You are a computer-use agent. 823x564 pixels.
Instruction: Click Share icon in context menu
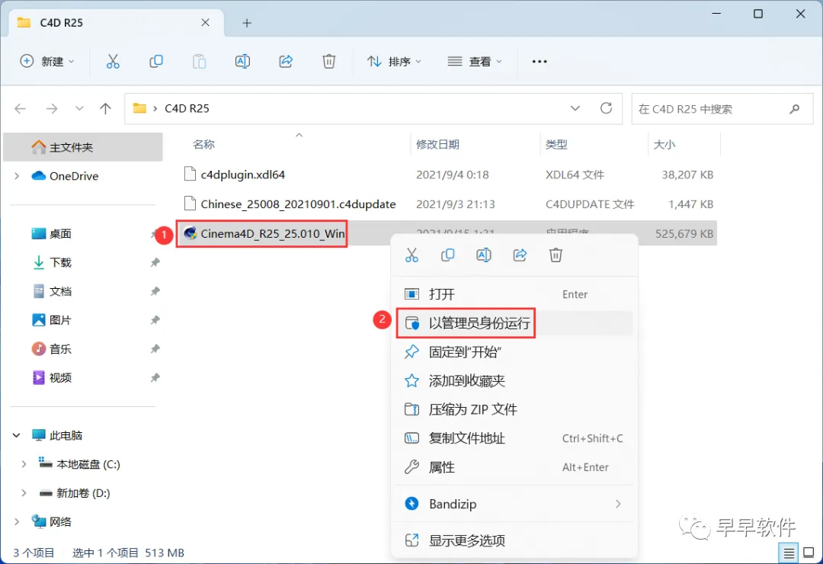click(x=520, y=255)
